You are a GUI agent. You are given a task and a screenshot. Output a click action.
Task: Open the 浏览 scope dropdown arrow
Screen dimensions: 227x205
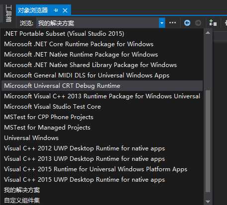[x=162, y=23]
